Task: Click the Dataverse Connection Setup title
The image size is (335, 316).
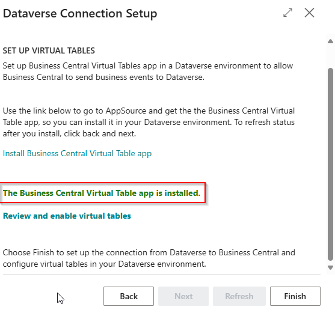Action: 80,13
